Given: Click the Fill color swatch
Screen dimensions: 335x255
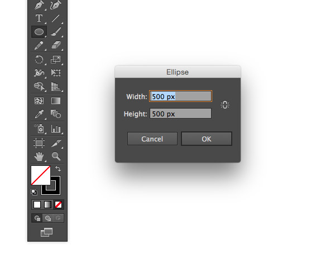Looking at the screenshot, I should pos(39,176).
